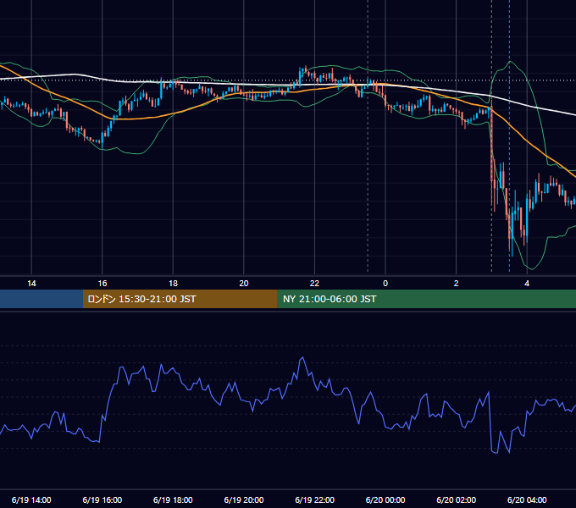Click the London session band 15:30-21:00 JST

click(x=180, y=299)
